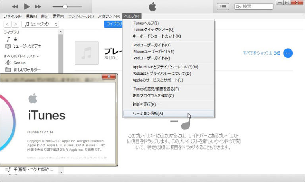Go forward with the right arrow button
Screen dimensions: 305x182
click(x=15, y=24)
